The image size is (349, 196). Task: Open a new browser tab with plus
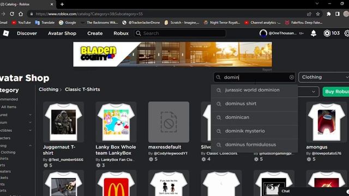point(62,4)
